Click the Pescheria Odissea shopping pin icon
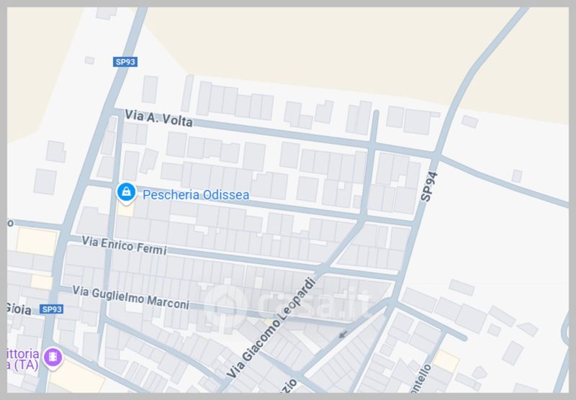 click(127, 193)
